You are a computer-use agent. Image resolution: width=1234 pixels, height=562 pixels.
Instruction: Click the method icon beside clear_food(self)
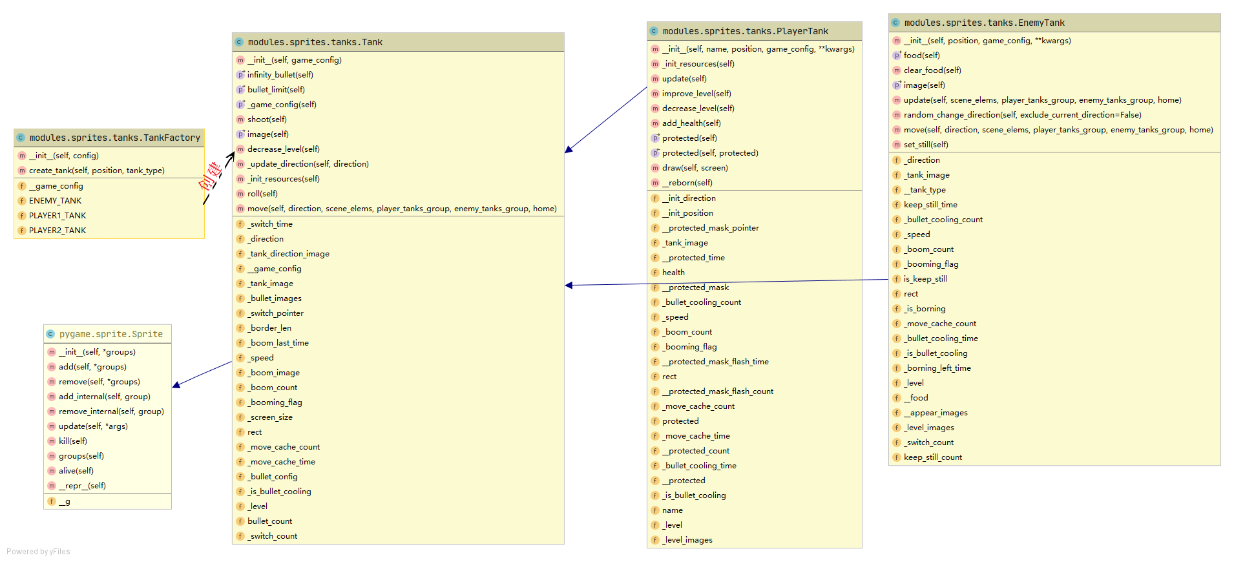[x=897, y=70]
